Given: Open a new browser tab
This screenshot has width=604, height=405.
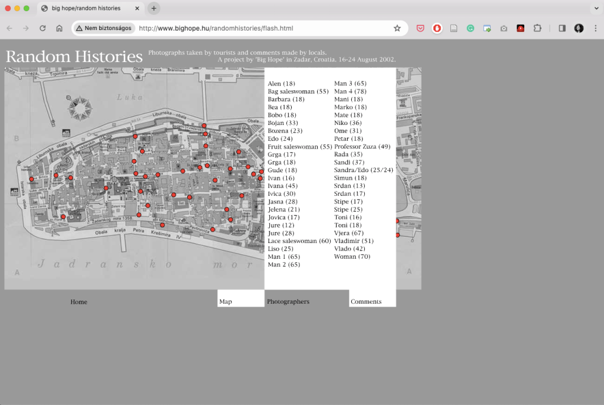Looking at the screenshot, I should point(154,8).
